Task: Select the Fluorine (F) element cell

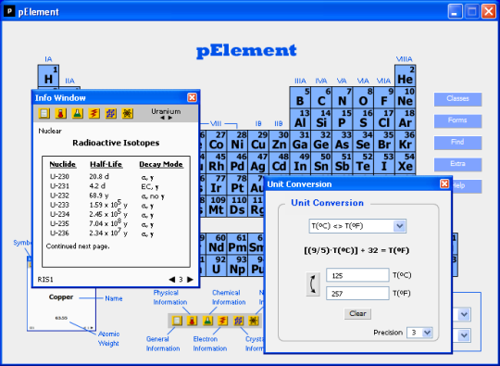Action: click(x=384, y=97)
